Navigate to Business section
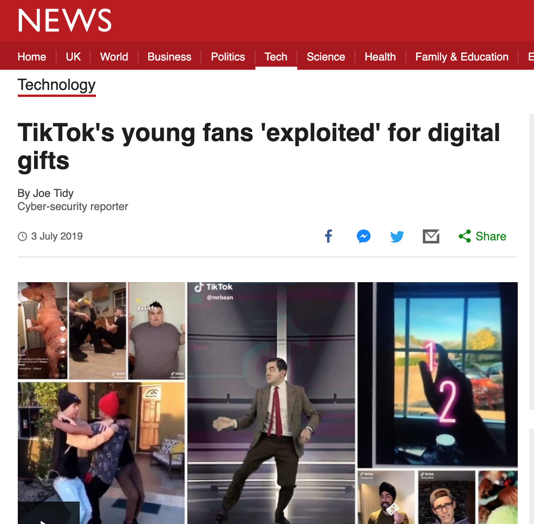The height and width of the screenshot is (524, 534). coord(169,57)
